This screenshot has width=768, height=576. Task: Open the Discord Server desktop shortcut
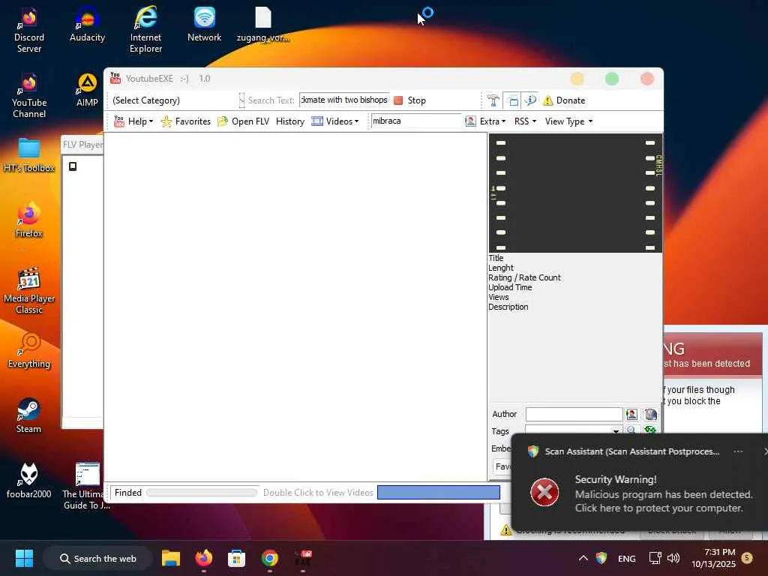29,30
